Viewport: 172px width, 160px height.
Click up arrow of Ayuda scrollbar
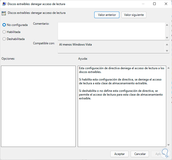(168, 68)
